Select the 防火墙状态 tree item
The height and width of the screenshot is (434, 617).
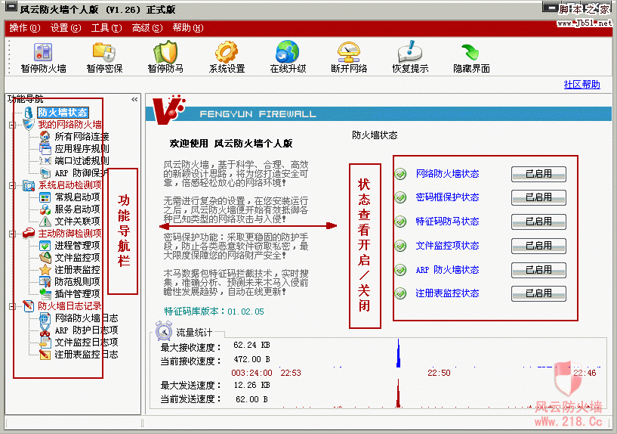63,113
